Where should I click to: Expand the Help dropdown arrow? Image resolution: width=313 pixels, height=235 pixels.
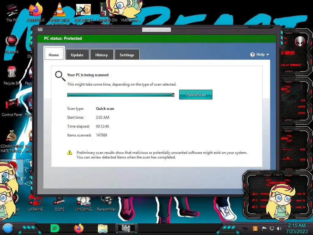click(x=268, y=54)
